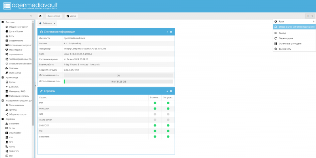Click the Home icon in the breadcrumb bar
Image resolution: width=316 pixels, height=158 pixels.
[x=40, y=16]
